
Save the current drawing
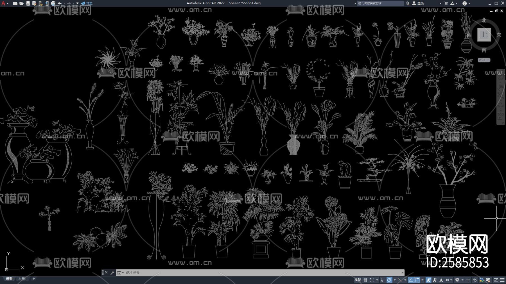28,3
